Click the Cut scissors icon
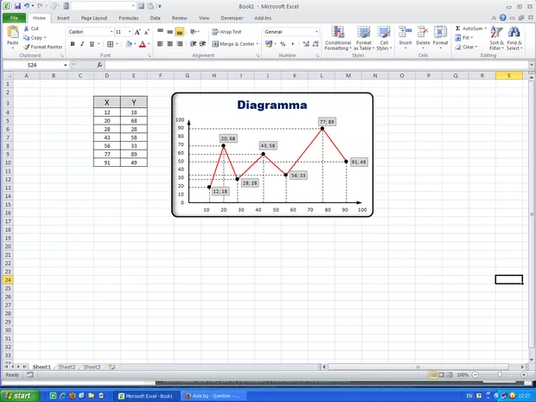536x402 pixels. (x=26, y=29)
